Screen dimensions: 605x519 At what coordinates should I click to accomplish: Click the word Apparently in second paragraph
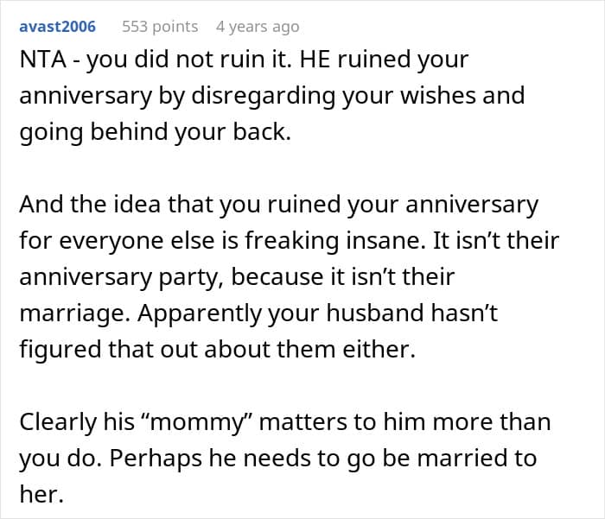click(x=200, y=313)
